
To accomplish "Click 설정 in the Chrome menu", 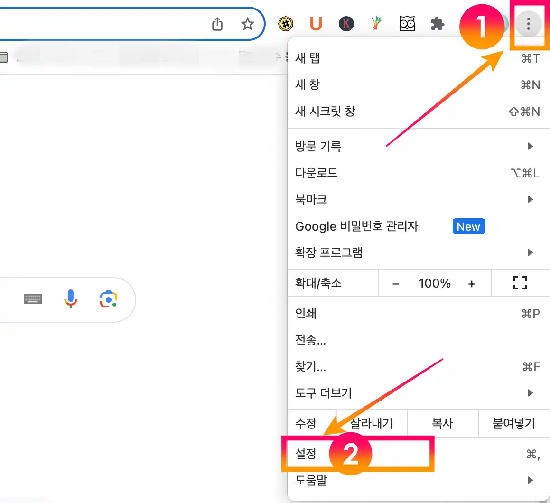I will [307, 454].
